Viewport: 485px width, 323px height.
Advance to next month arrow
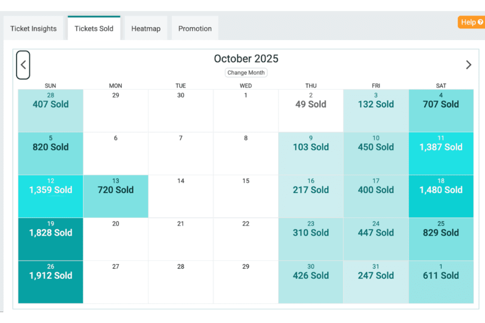pos(468,65)
